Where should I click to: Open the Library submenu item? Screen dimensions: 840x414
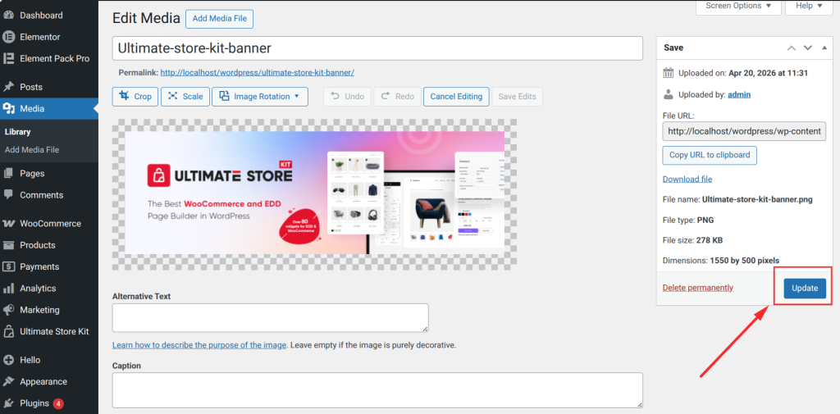click(x=18, y=132)
